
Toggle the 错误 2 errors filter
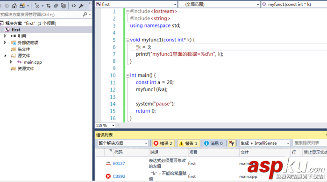(163, 143)
